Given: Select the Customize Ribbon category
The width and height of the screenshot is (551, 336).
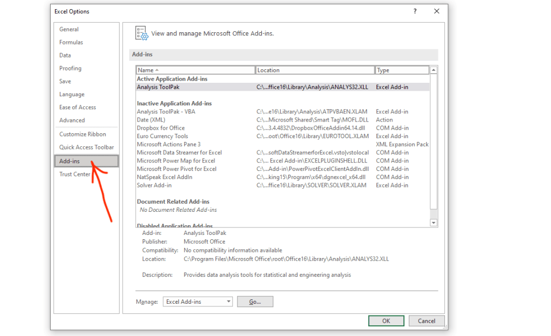Looking at the screenshot, I should coord(82,134).
